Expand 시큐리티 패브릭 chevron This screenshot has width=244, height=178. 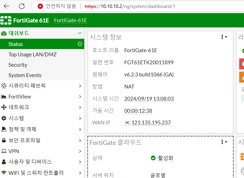(x=80, y=86)
